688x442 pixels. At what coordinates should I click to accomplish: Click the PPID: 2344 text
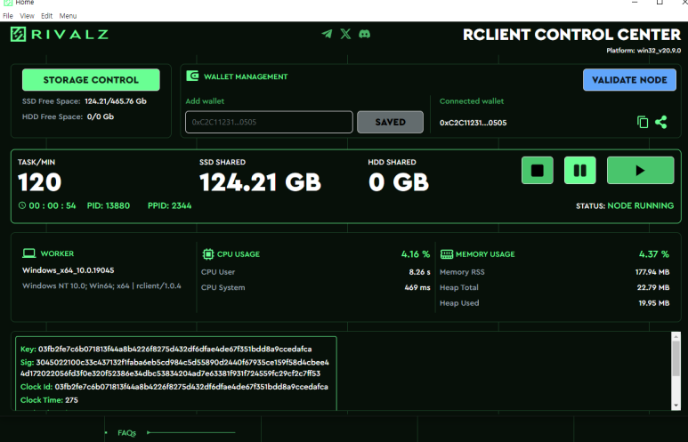click(x=169, y=205)
